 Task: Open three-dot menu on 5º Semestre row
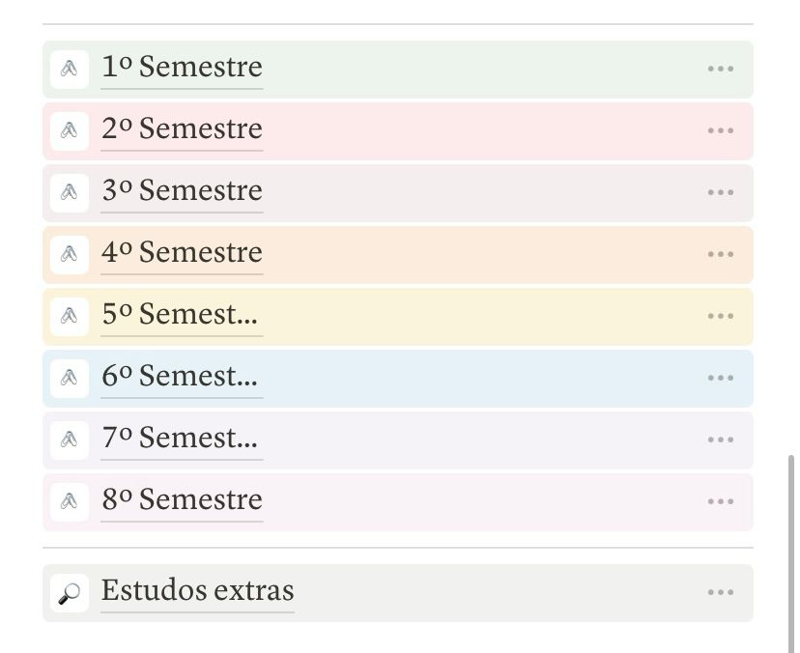pos(721,316)
